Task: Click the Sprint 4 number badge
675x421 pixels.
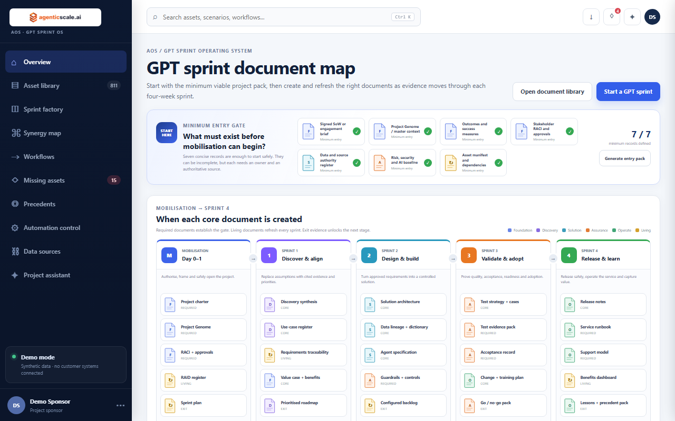Action: click(569, 255)
